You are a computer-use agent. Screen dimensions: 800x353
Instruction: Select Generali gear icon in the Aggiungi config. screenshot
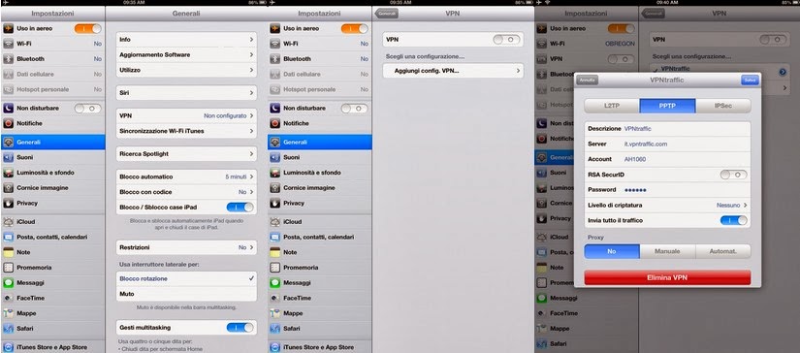[275, 143]
